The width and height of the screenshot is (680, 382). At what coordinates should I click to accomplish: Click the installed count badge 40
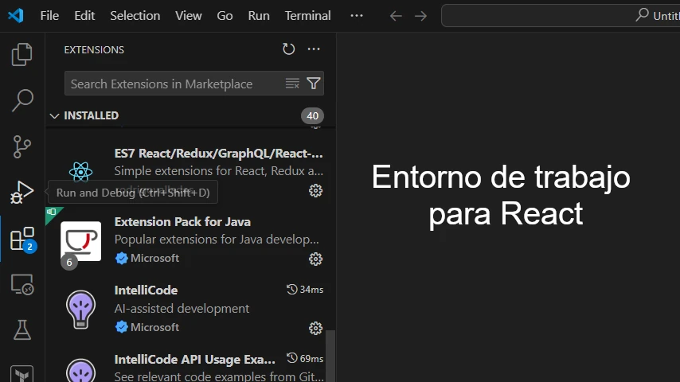[x=312, y=115]
